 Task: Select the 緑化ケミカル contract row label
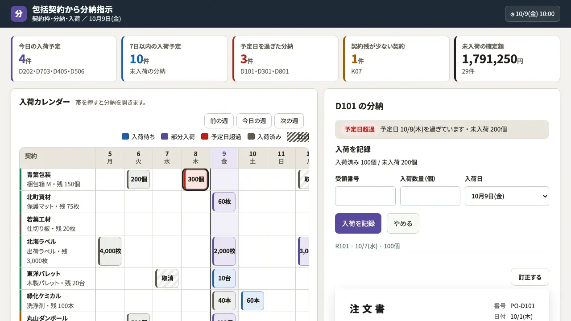point(58,300)
